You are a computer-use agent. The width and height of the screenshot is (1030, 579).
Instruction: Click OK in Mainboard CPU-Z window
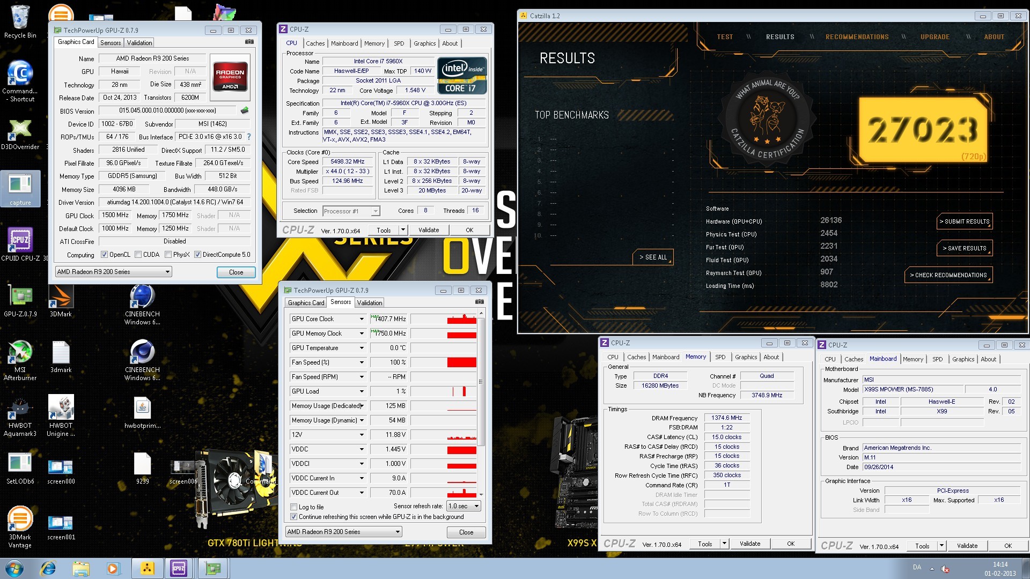1007,546
